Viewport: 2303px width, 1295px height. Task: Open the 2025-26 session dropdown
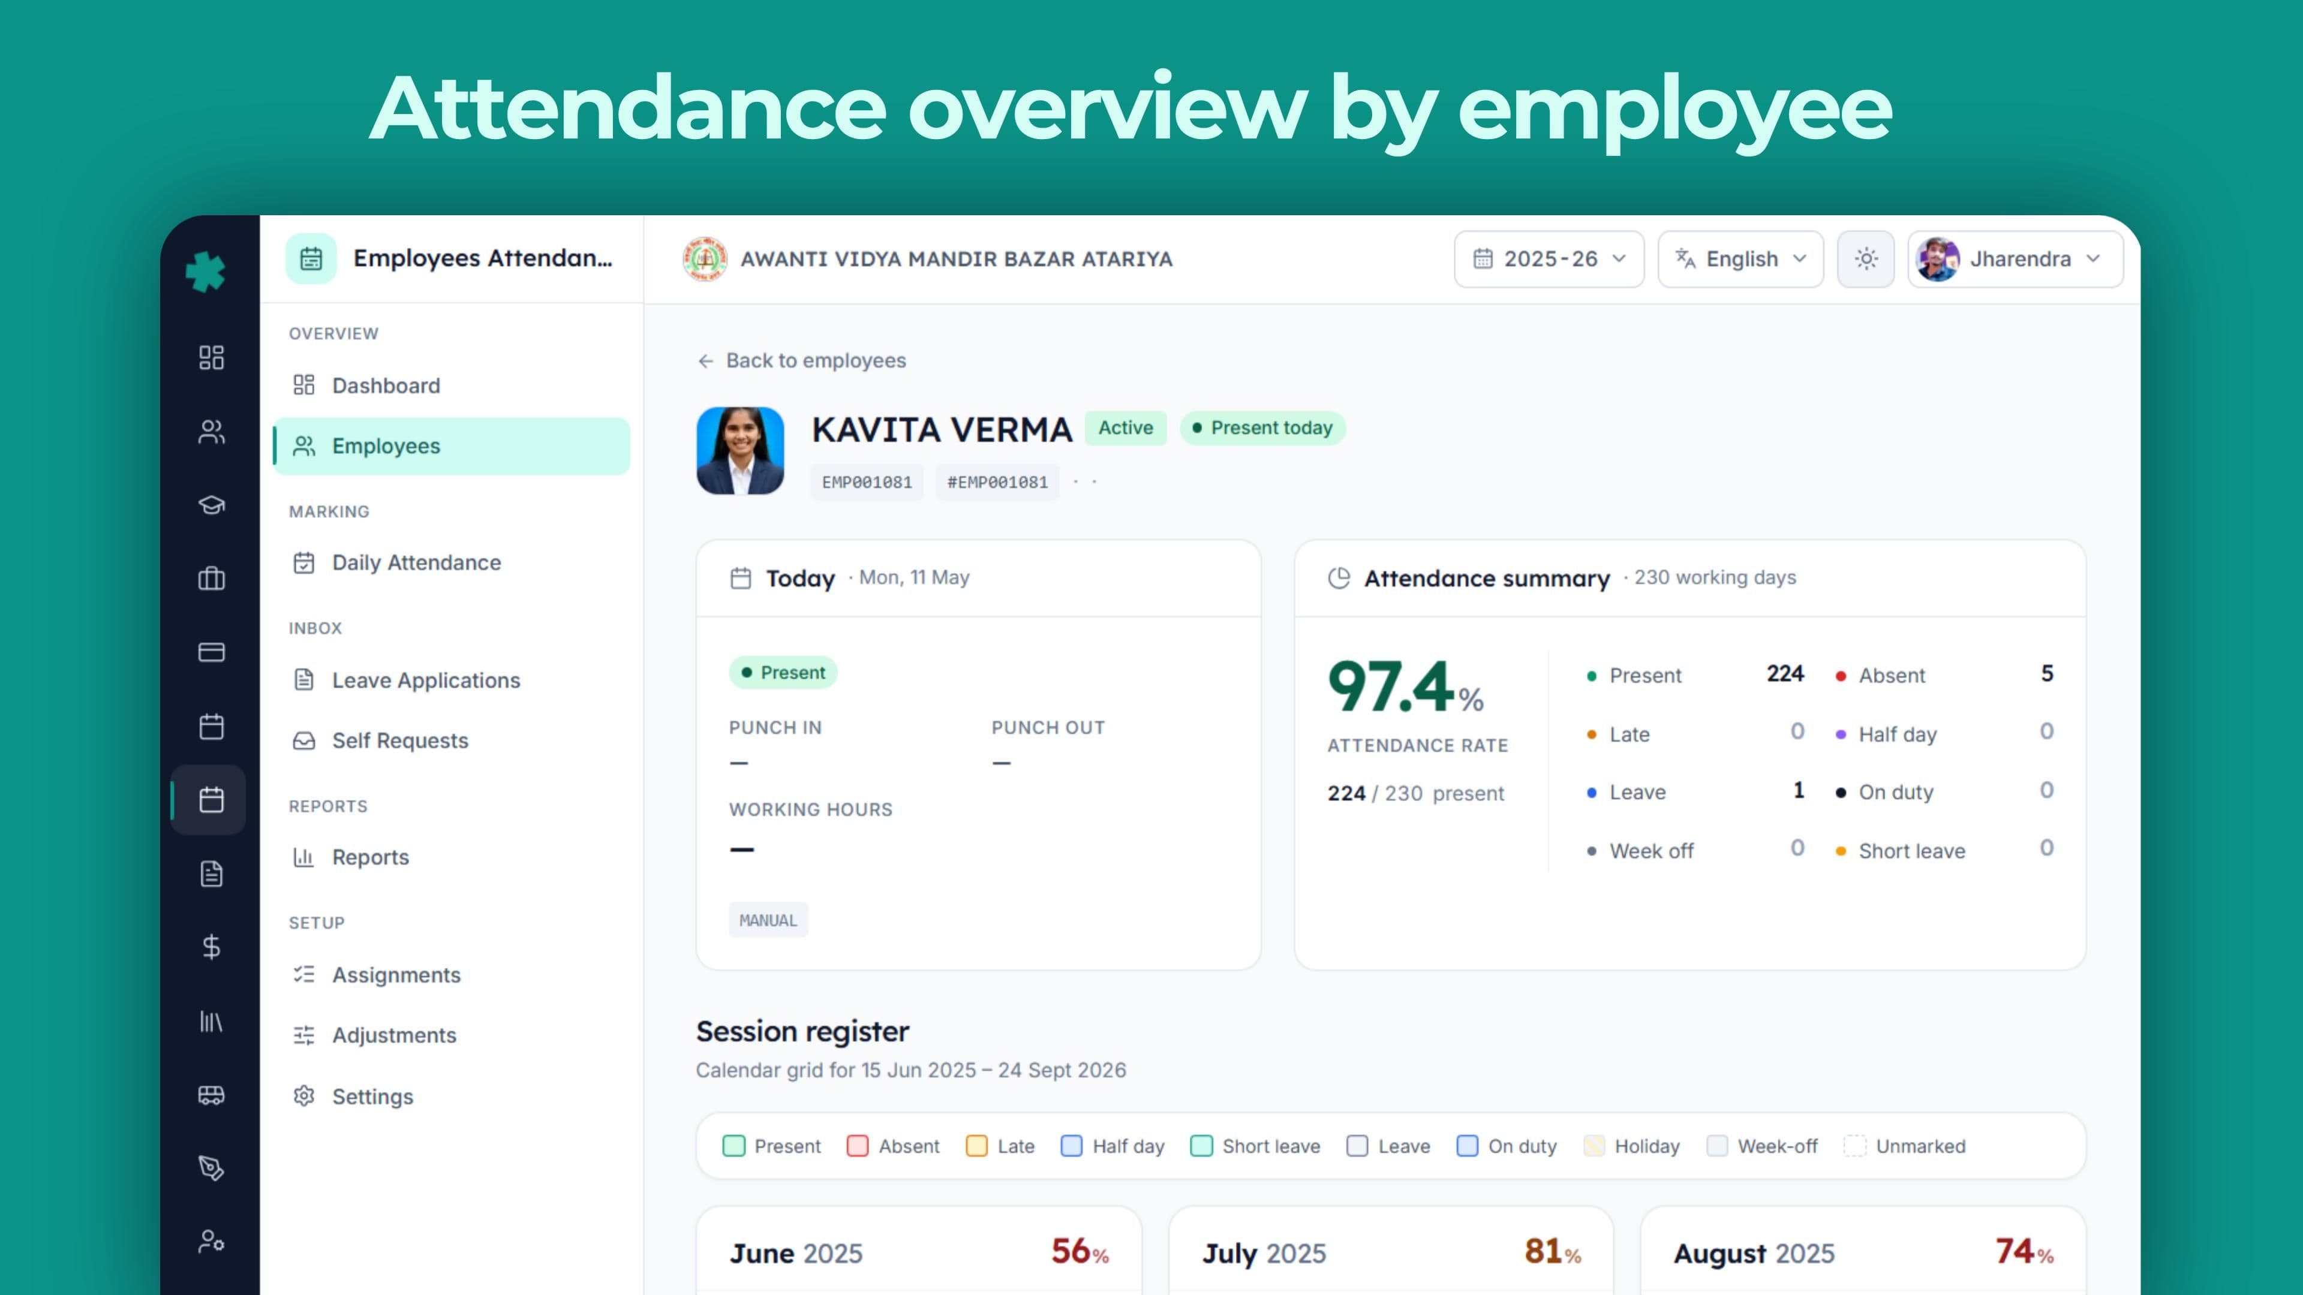click(1549, 259)
